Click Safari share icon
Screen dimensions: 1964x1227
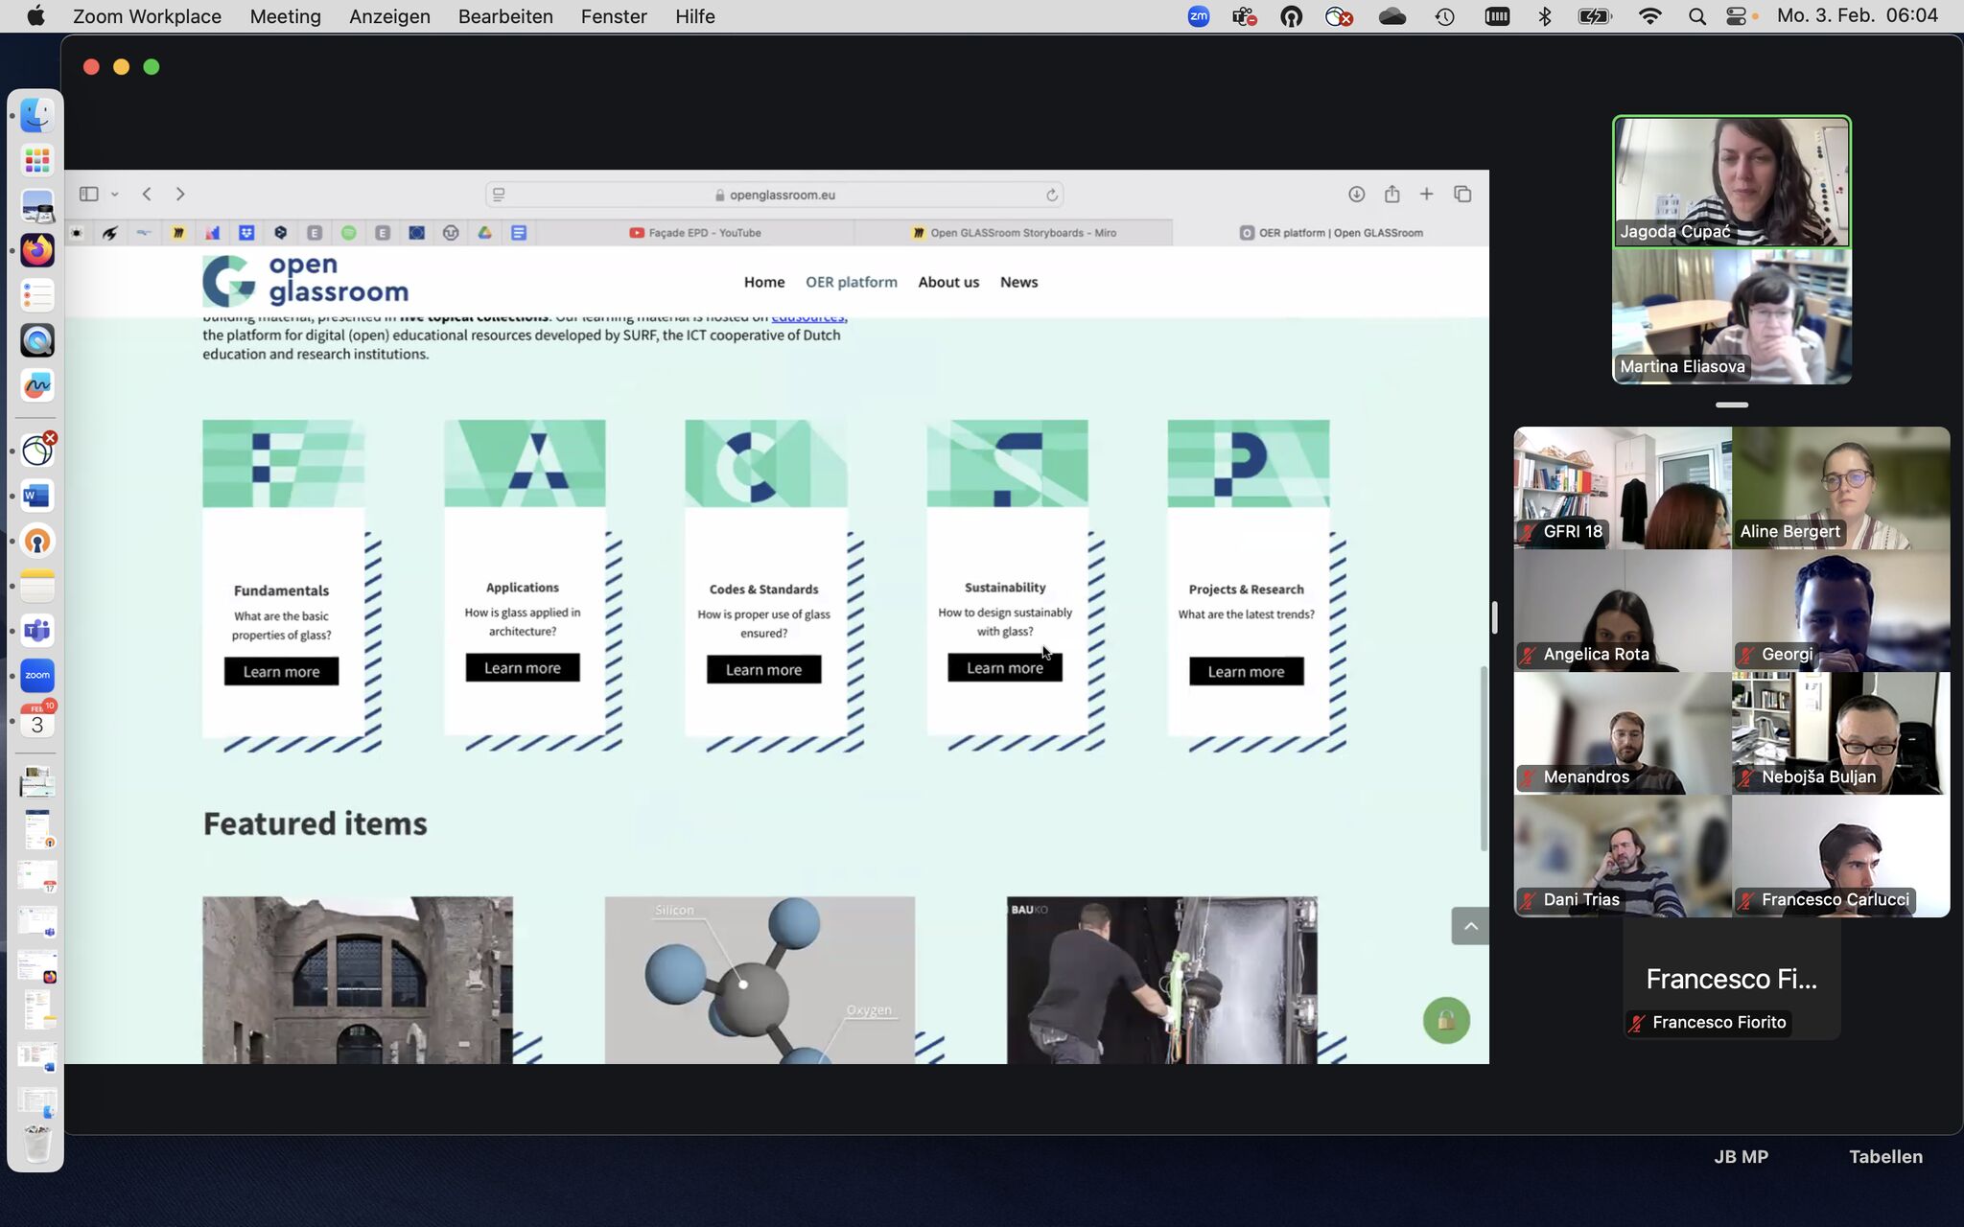pyautogui.click(x=1391, y=194)
